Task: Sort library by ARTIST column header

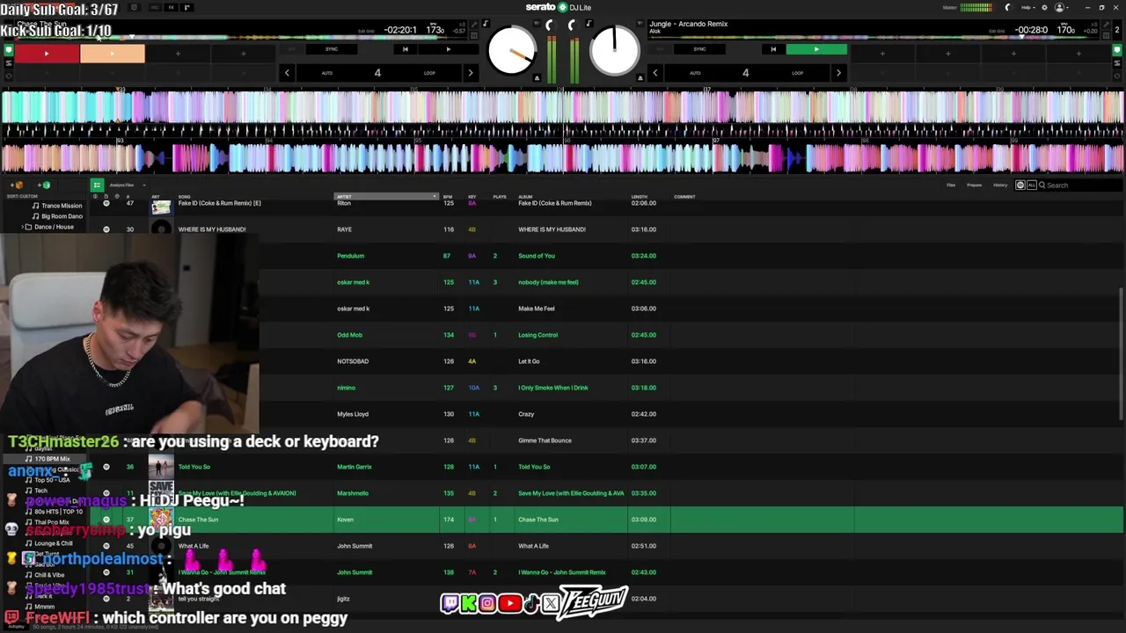Action: coord(385,197)
